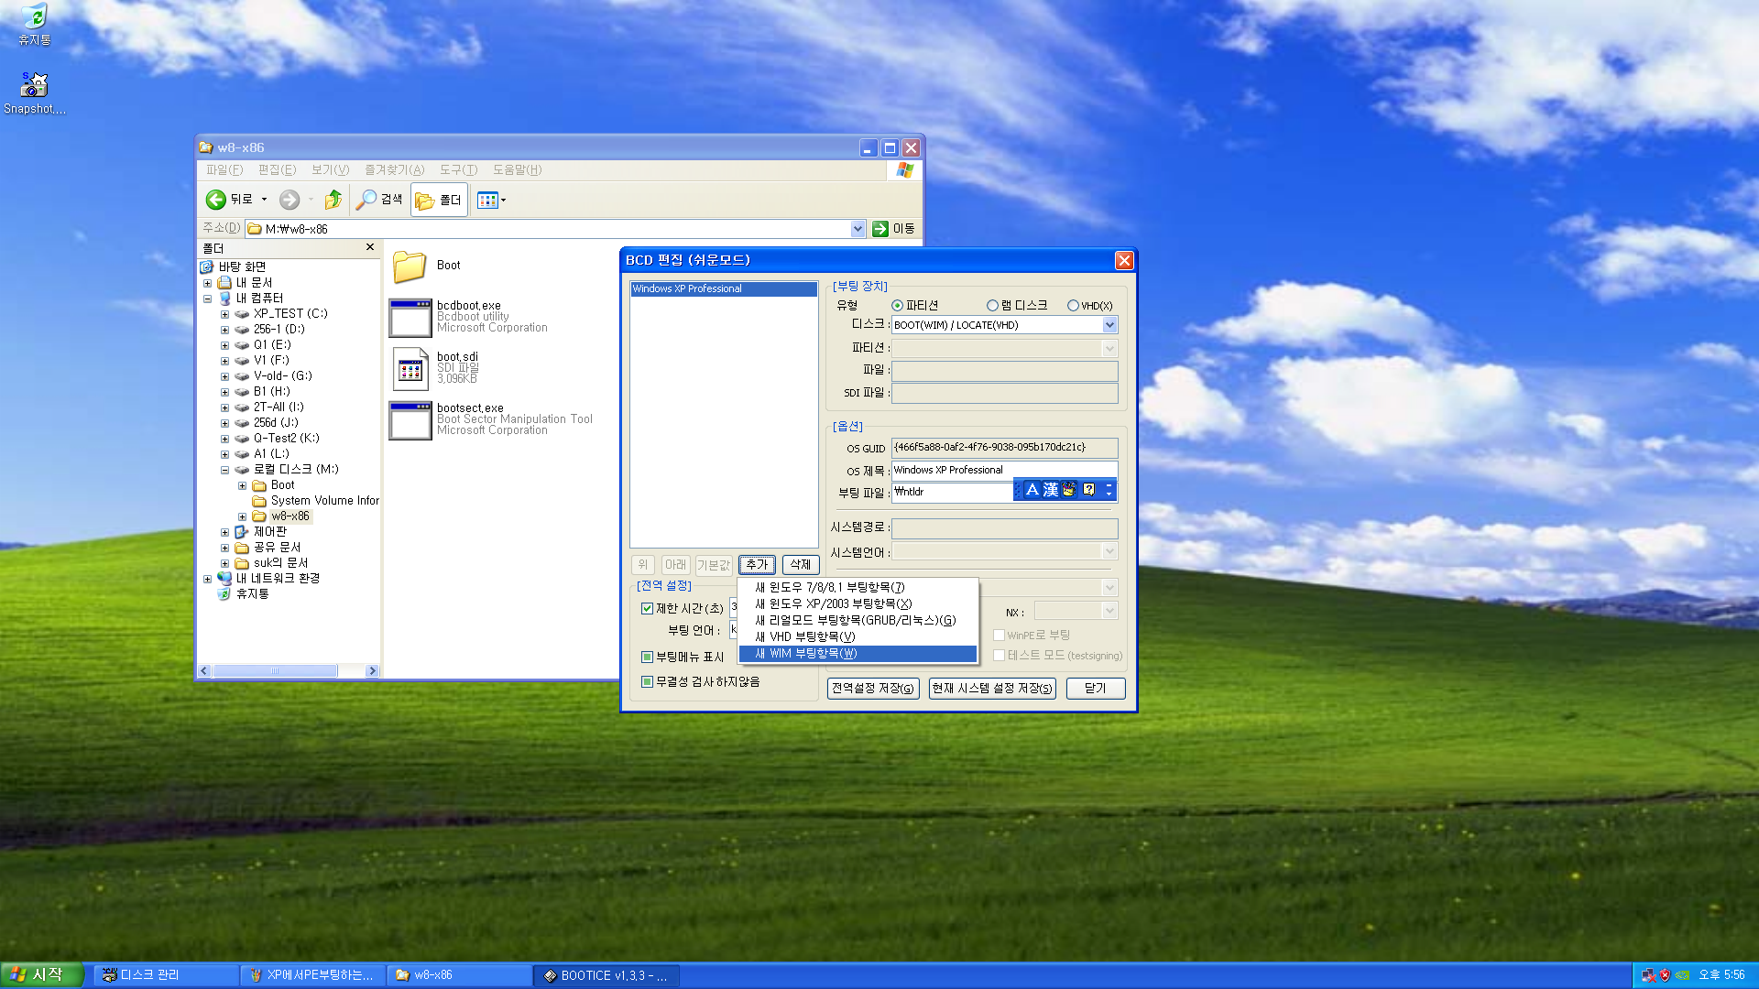This screenshot has width=1759, height=989.
Task: Click the IME Hanja conversion icon
Action: (1051, 490)
